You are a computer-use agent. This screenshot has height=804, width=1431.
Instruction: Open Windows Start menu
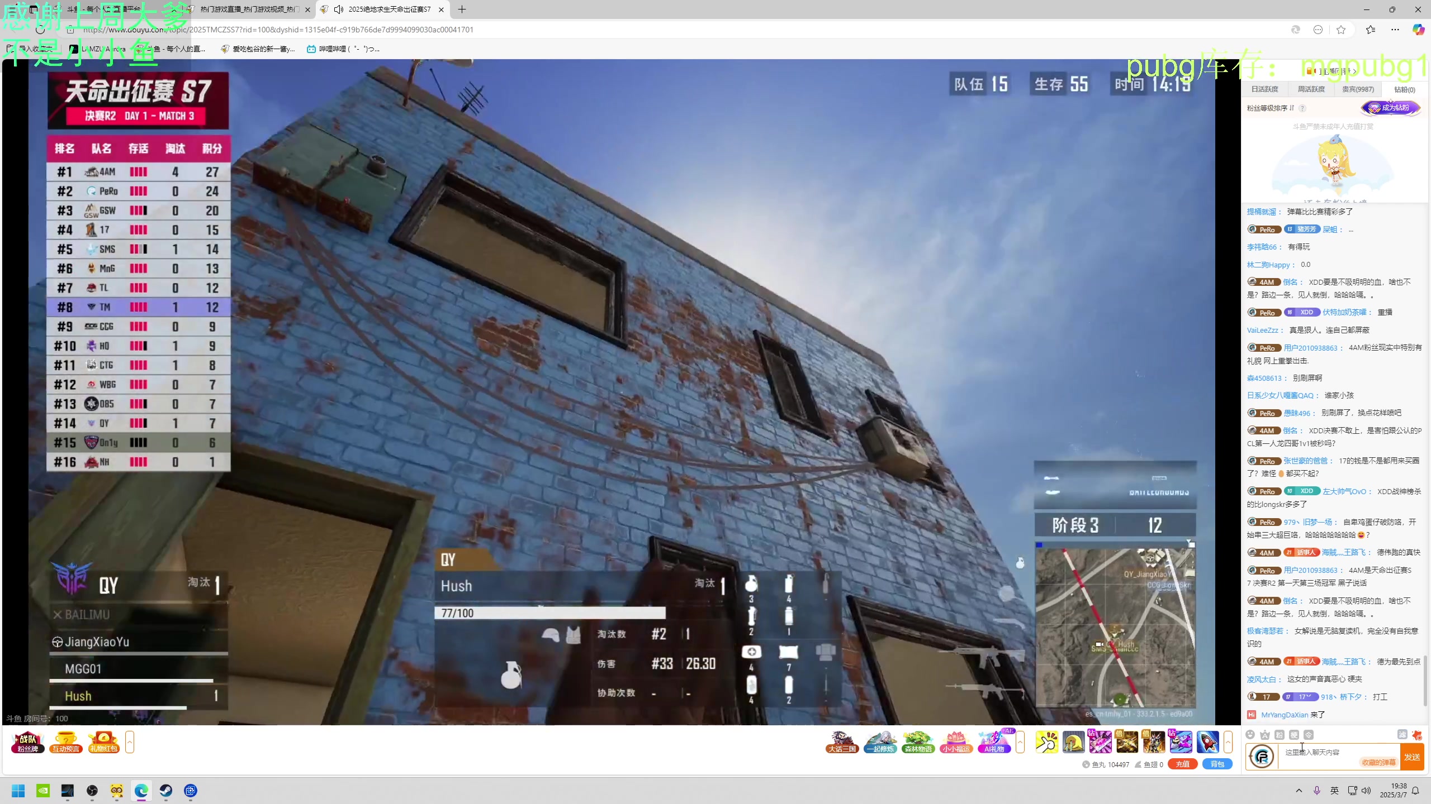tap(18, 791)
